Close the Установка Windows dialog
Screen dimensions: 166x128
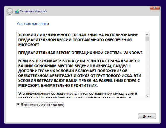coord(155,8)
